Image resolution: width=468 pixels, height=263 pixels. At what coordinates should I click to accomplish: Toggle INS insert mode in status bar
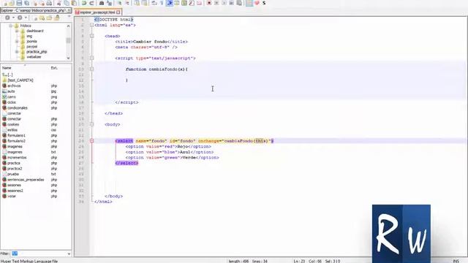[456, 261]
